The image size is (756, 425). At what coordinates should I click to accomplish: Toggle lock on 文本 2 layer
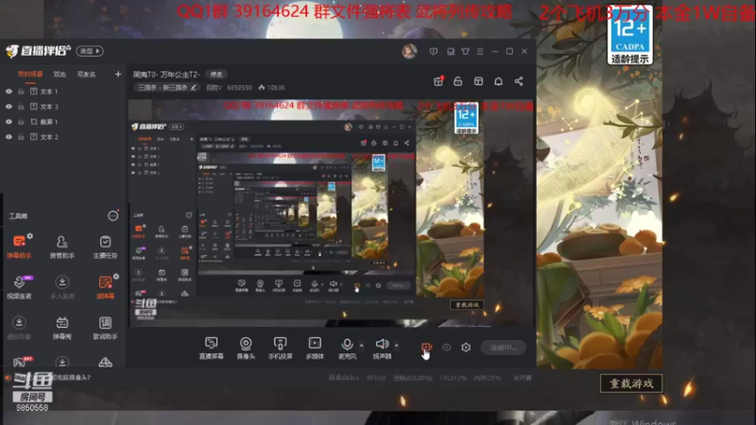[x=21, y=137]
